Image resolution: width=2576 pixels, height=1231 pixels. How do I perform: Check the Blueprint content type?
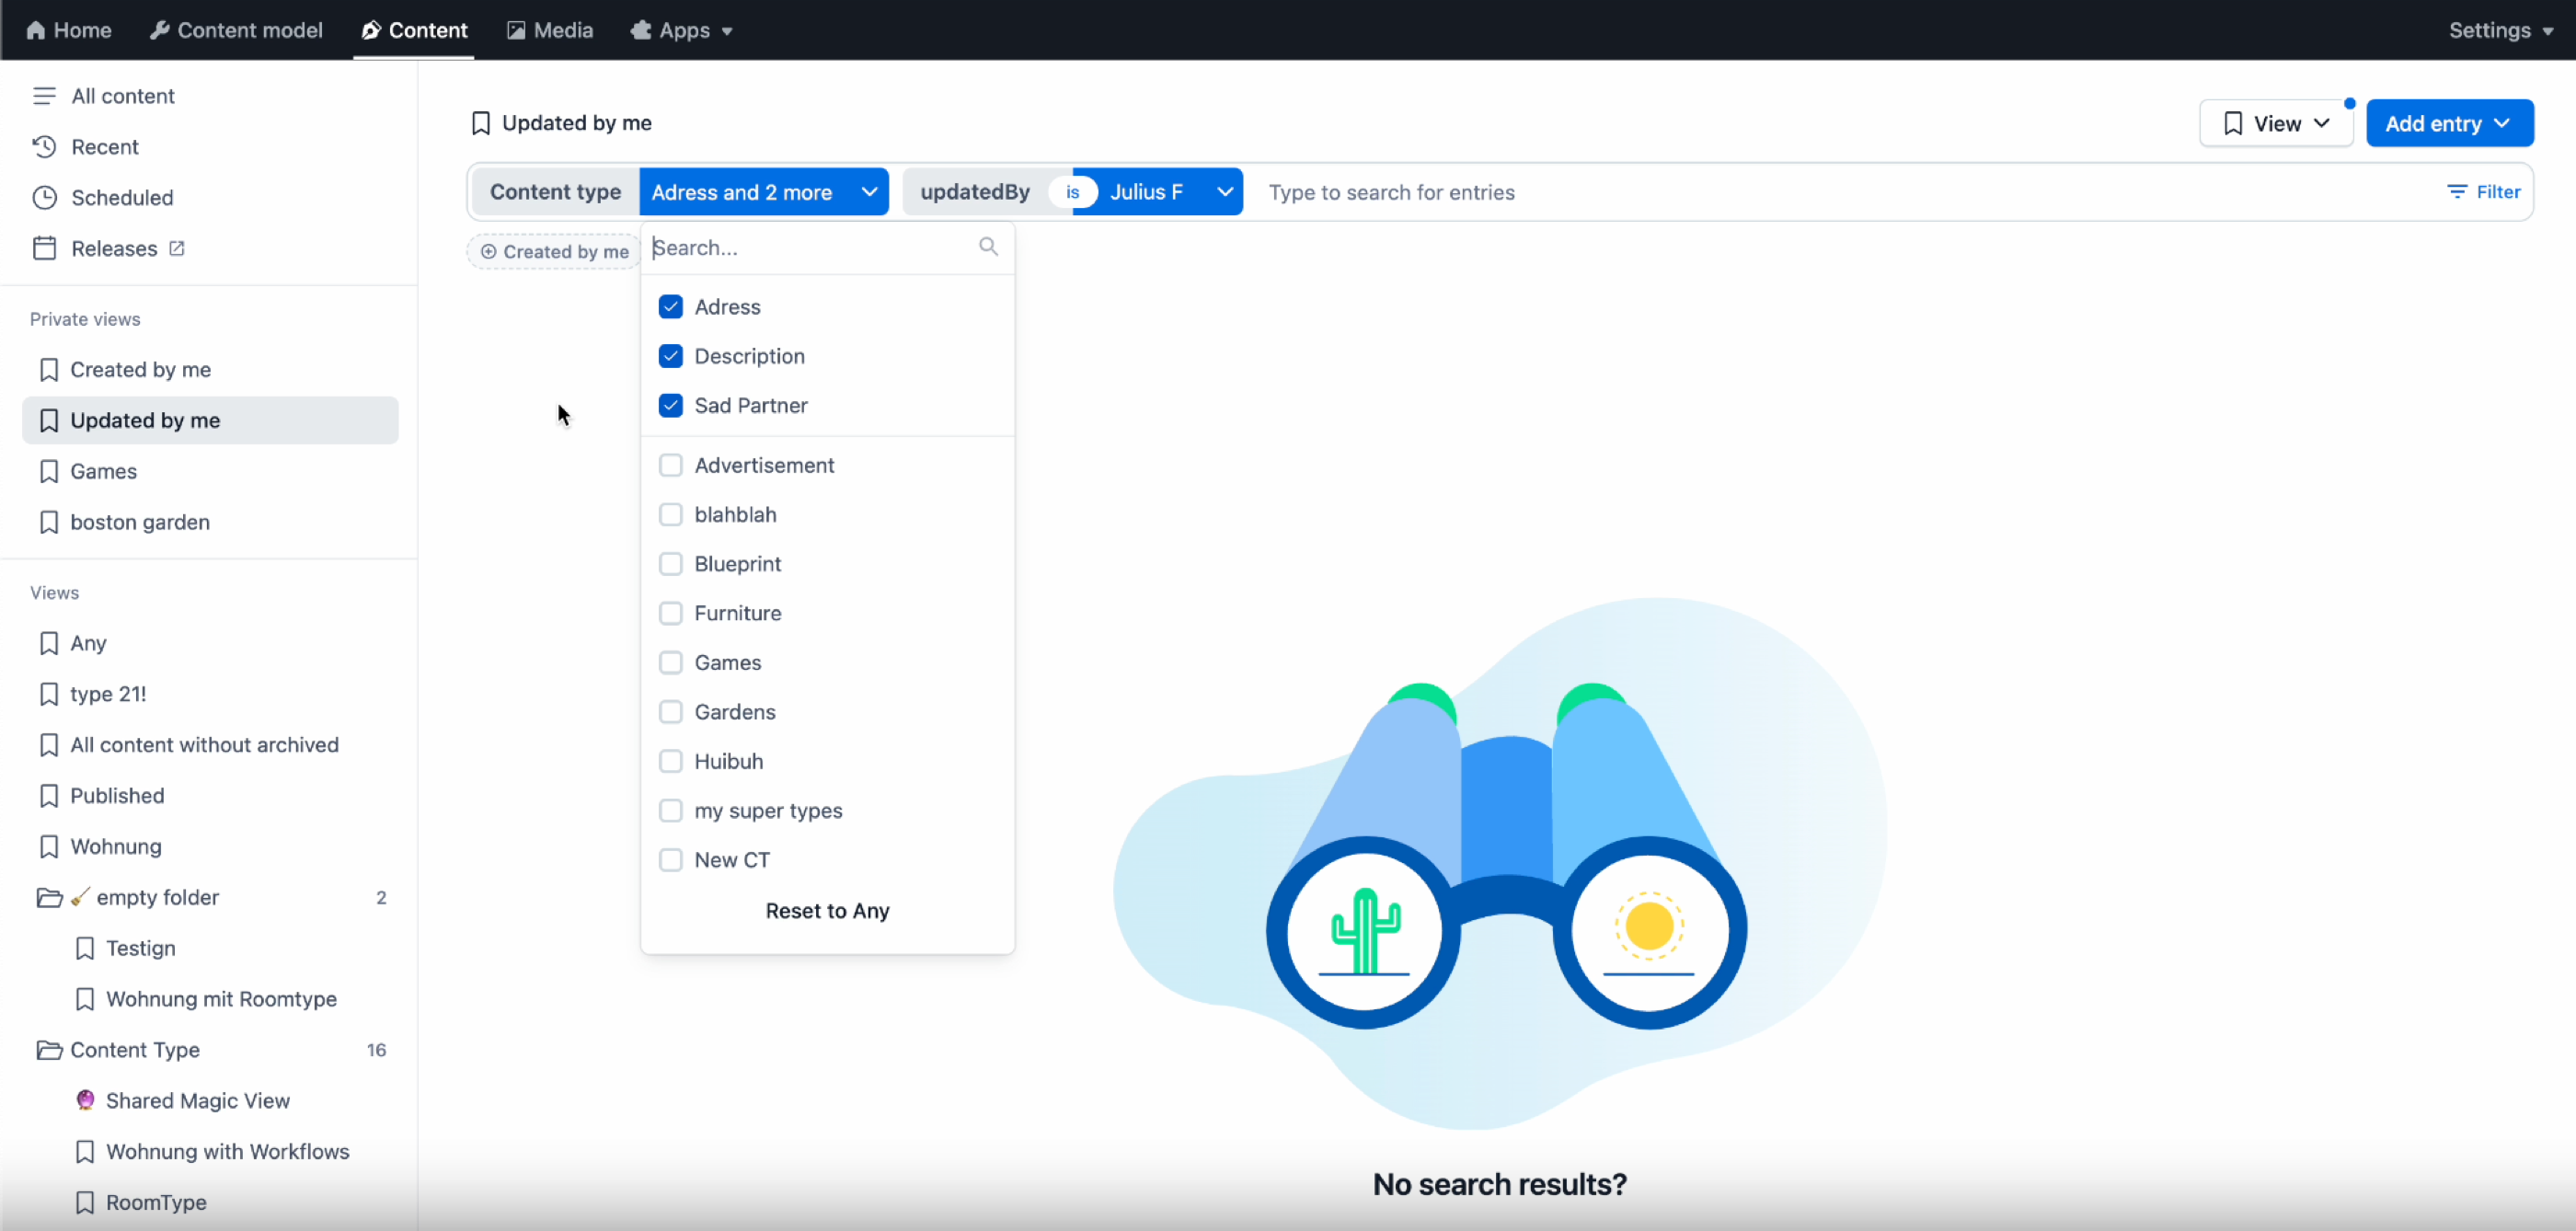tap(671, 564)
